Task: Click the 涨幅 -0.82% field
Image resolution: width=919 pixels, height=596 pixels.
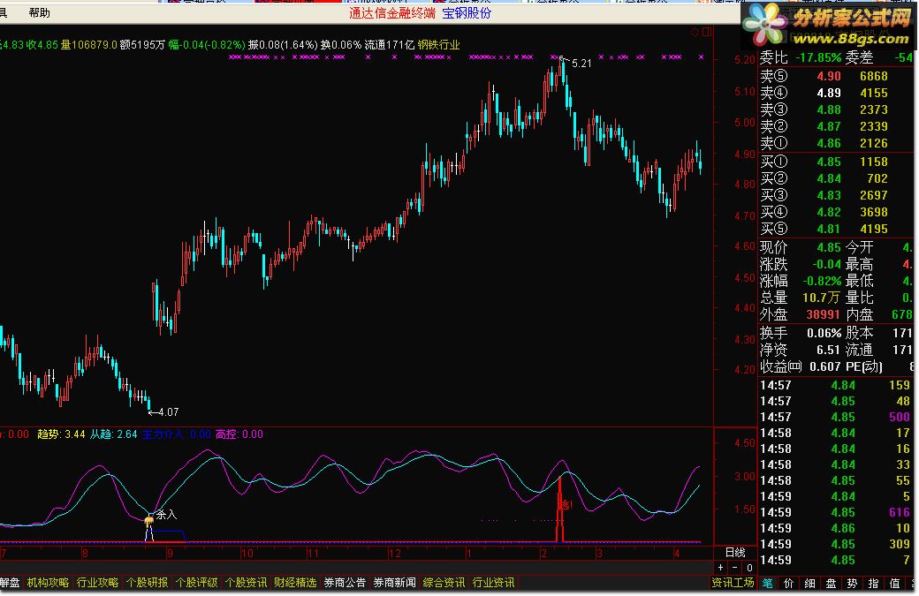Action: click(801, 281)
